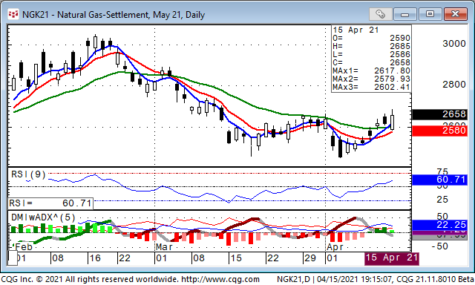Click the 15 Apr 21 cursor date marker
The height and width of the screenshot is (285, 475).
(392, 258)
